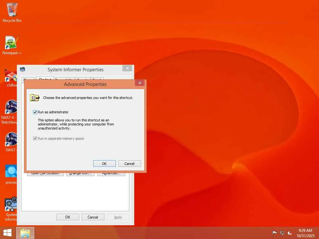Select the r3dfox desktop shortcut
Viewport: 319px width, 239px height.
(x=11, y=77)
